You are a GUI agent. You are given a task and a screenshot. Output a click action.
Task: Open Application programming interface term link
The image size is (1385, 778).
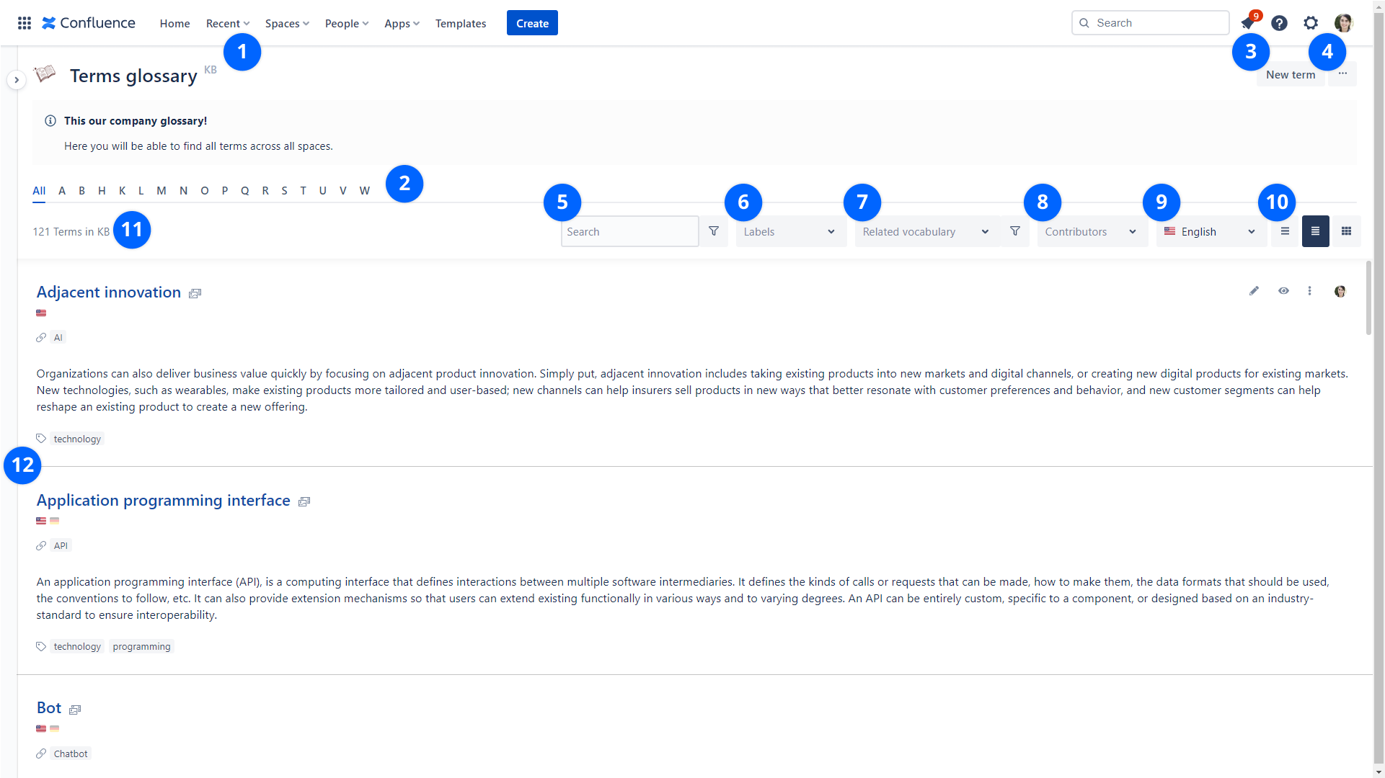(163, 500)
